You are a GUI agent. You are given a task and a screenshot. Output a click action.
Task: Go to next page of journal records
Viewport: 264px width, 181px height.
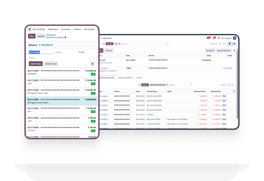tap(224, 44)
